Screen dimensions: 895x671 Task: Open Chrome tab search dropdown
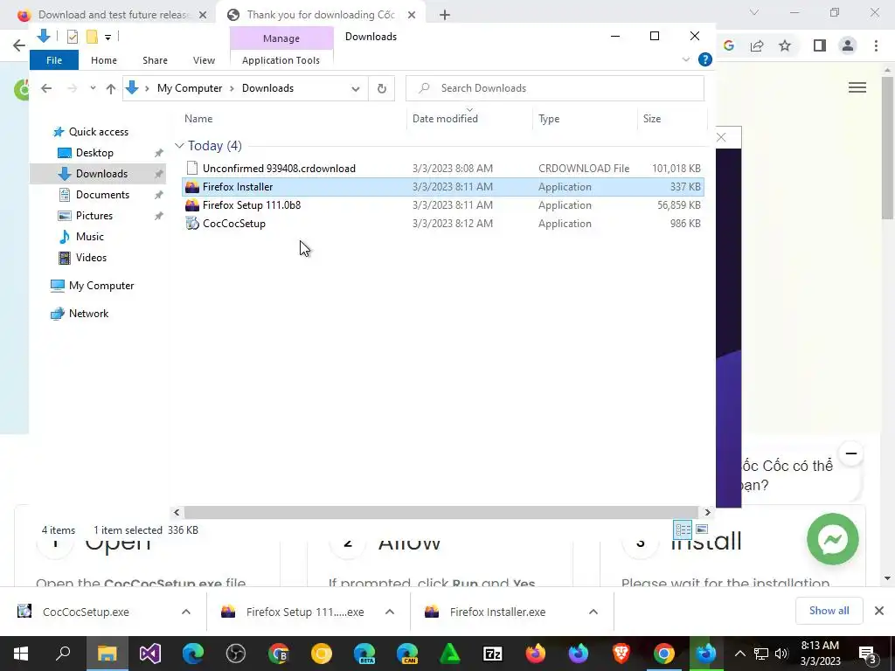pos(754,12)
